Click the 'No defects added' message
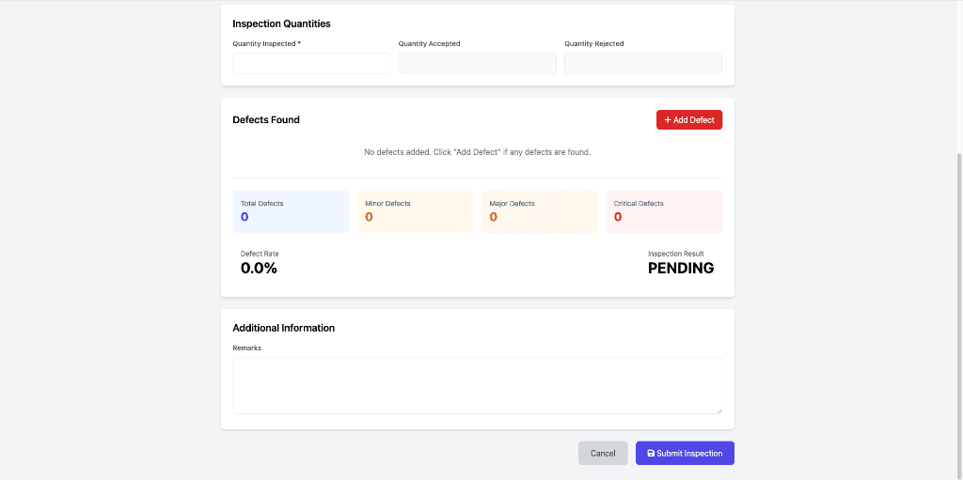 click(x=477, y=151)
